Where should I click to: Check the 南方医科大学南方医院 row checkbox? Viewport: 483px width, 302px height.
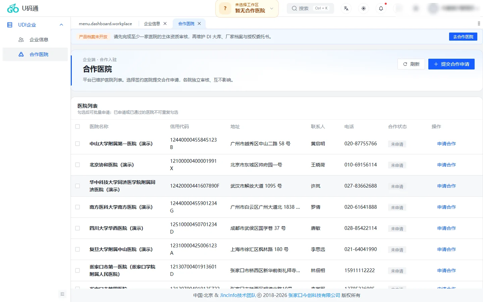[77, 207]
